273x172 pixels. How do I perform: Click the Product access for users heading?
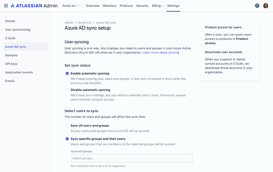click(223, 27)
